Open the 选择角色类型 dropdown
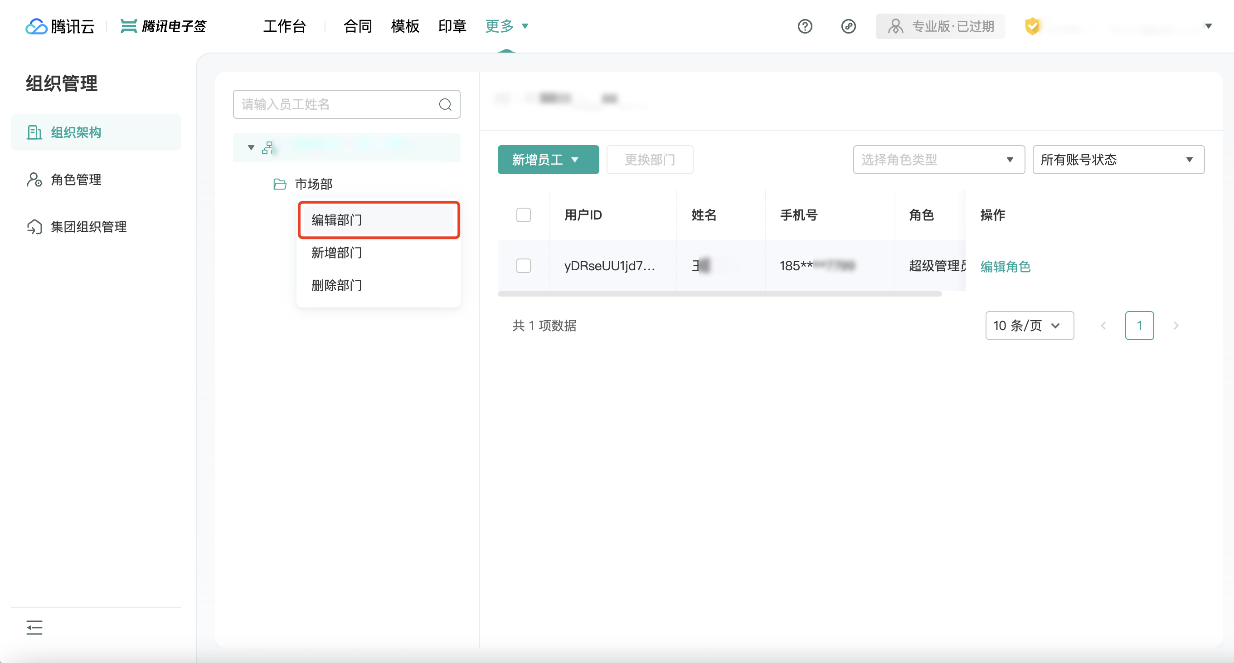1234x663 pixels. pyautogui.click(x=938, y=160)
